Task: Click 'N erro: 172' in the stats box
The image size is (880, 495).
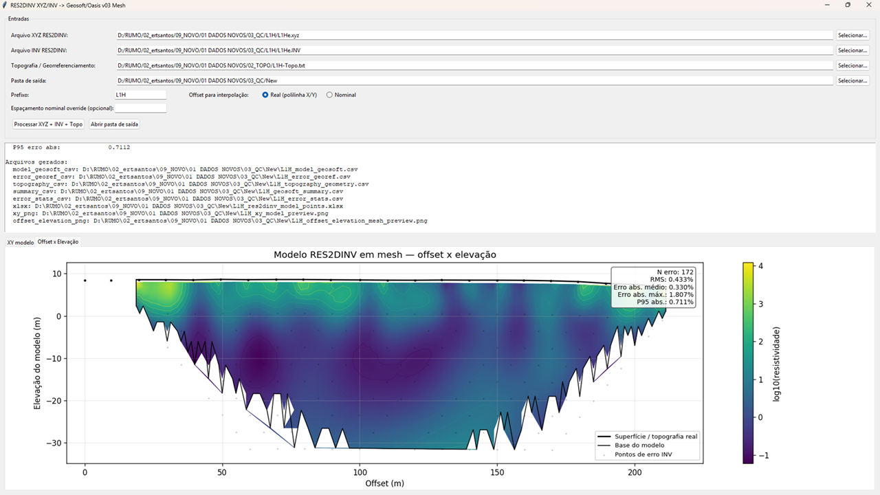Action: 675,272
